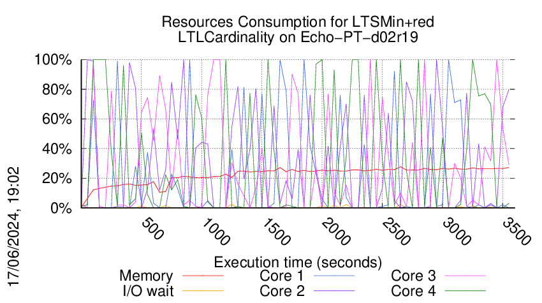Click the 'Core 1' legend label
The image size is (542, 303).
281,276
